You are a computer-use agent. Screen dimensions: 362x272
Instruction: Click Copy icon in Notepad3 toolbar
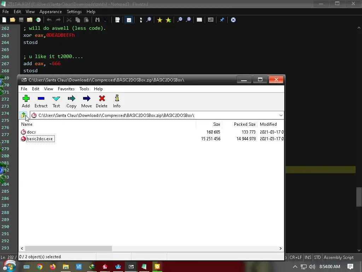coord(78,20)
